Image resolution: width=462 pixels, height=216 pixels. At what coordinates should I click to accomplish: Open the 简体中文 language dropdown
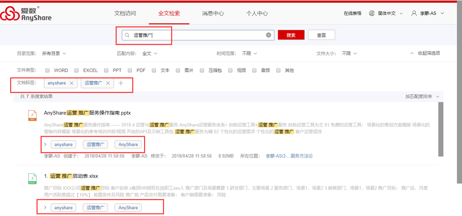click(390, 14)
